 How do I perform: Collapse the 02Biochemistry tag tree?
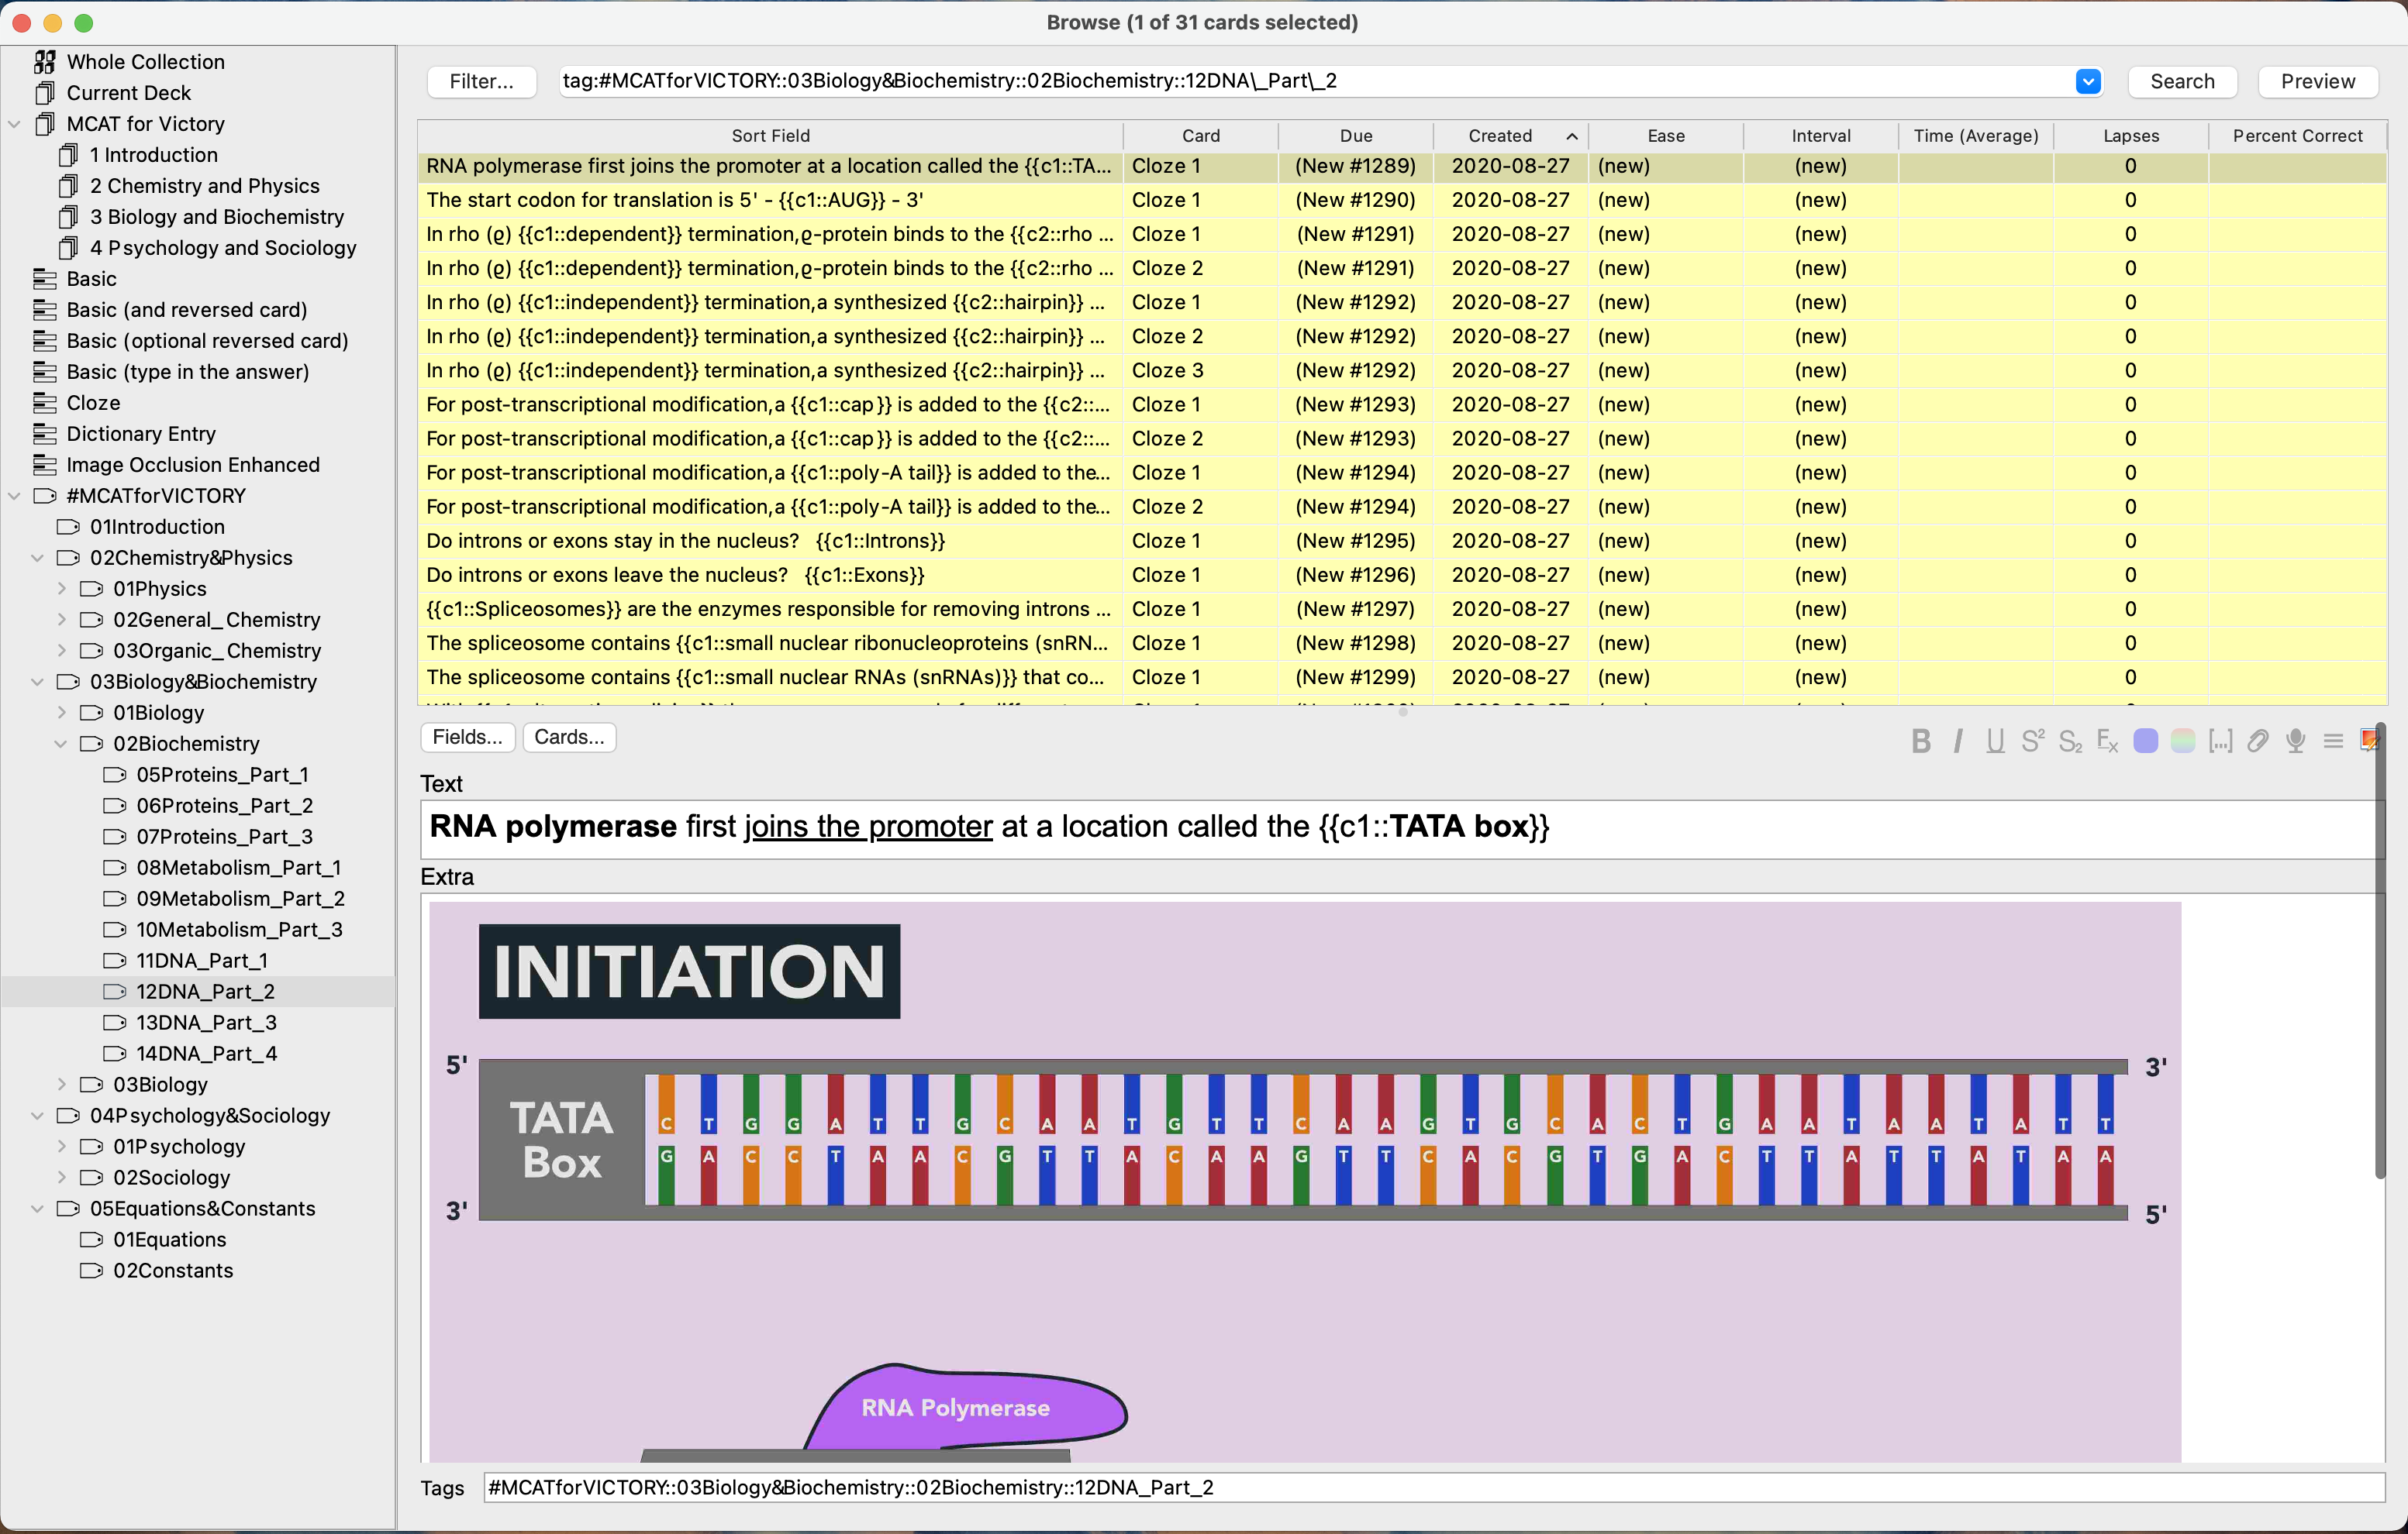click(61, 744)
